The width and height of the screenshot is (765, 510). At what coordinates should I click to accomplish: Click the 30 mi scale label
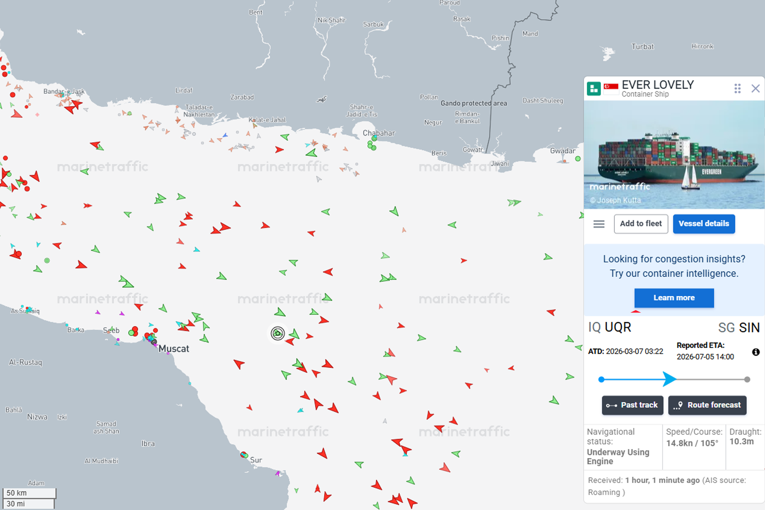(16, 504)
